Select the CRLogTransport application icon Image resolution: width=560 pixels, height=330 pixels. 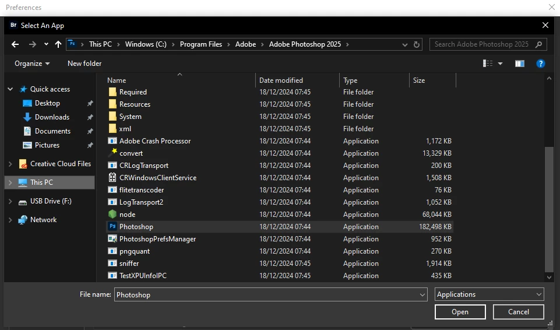112,166
